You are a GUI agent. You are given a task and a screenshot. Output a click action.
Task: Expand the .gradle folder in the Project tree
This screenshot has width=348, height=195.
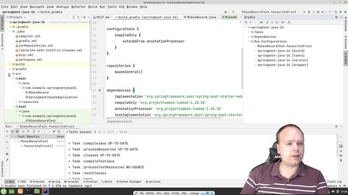click(10, 27)
